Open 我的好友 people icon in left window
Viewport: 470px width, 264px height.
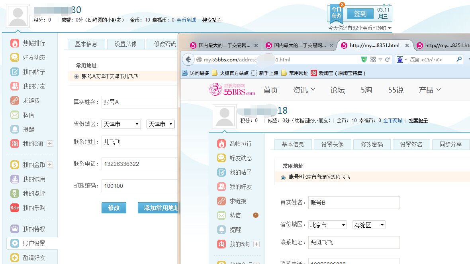[x=14, y=86]
